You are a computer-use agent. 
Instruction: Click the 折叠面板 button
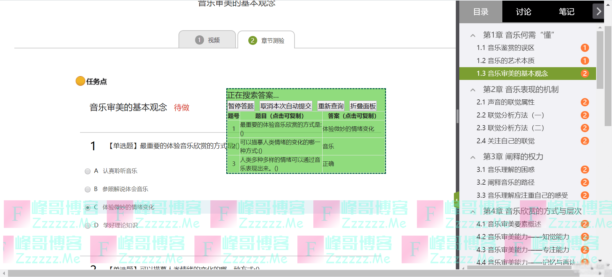(x=363, y=106)
